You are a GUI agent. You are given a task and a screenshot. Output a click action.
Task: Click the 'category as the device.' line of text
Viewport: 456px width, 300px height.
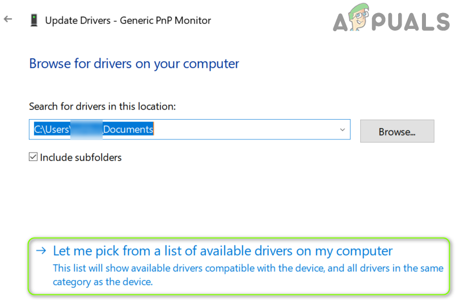(103, 282)
